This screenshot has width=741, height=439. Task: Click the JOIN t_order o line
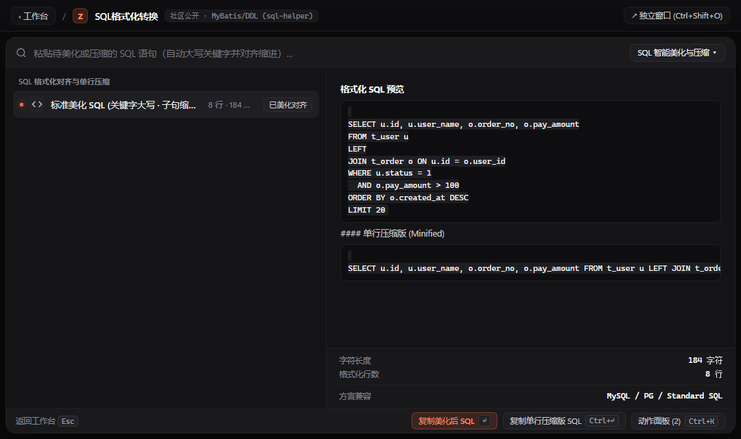[426, 161]
